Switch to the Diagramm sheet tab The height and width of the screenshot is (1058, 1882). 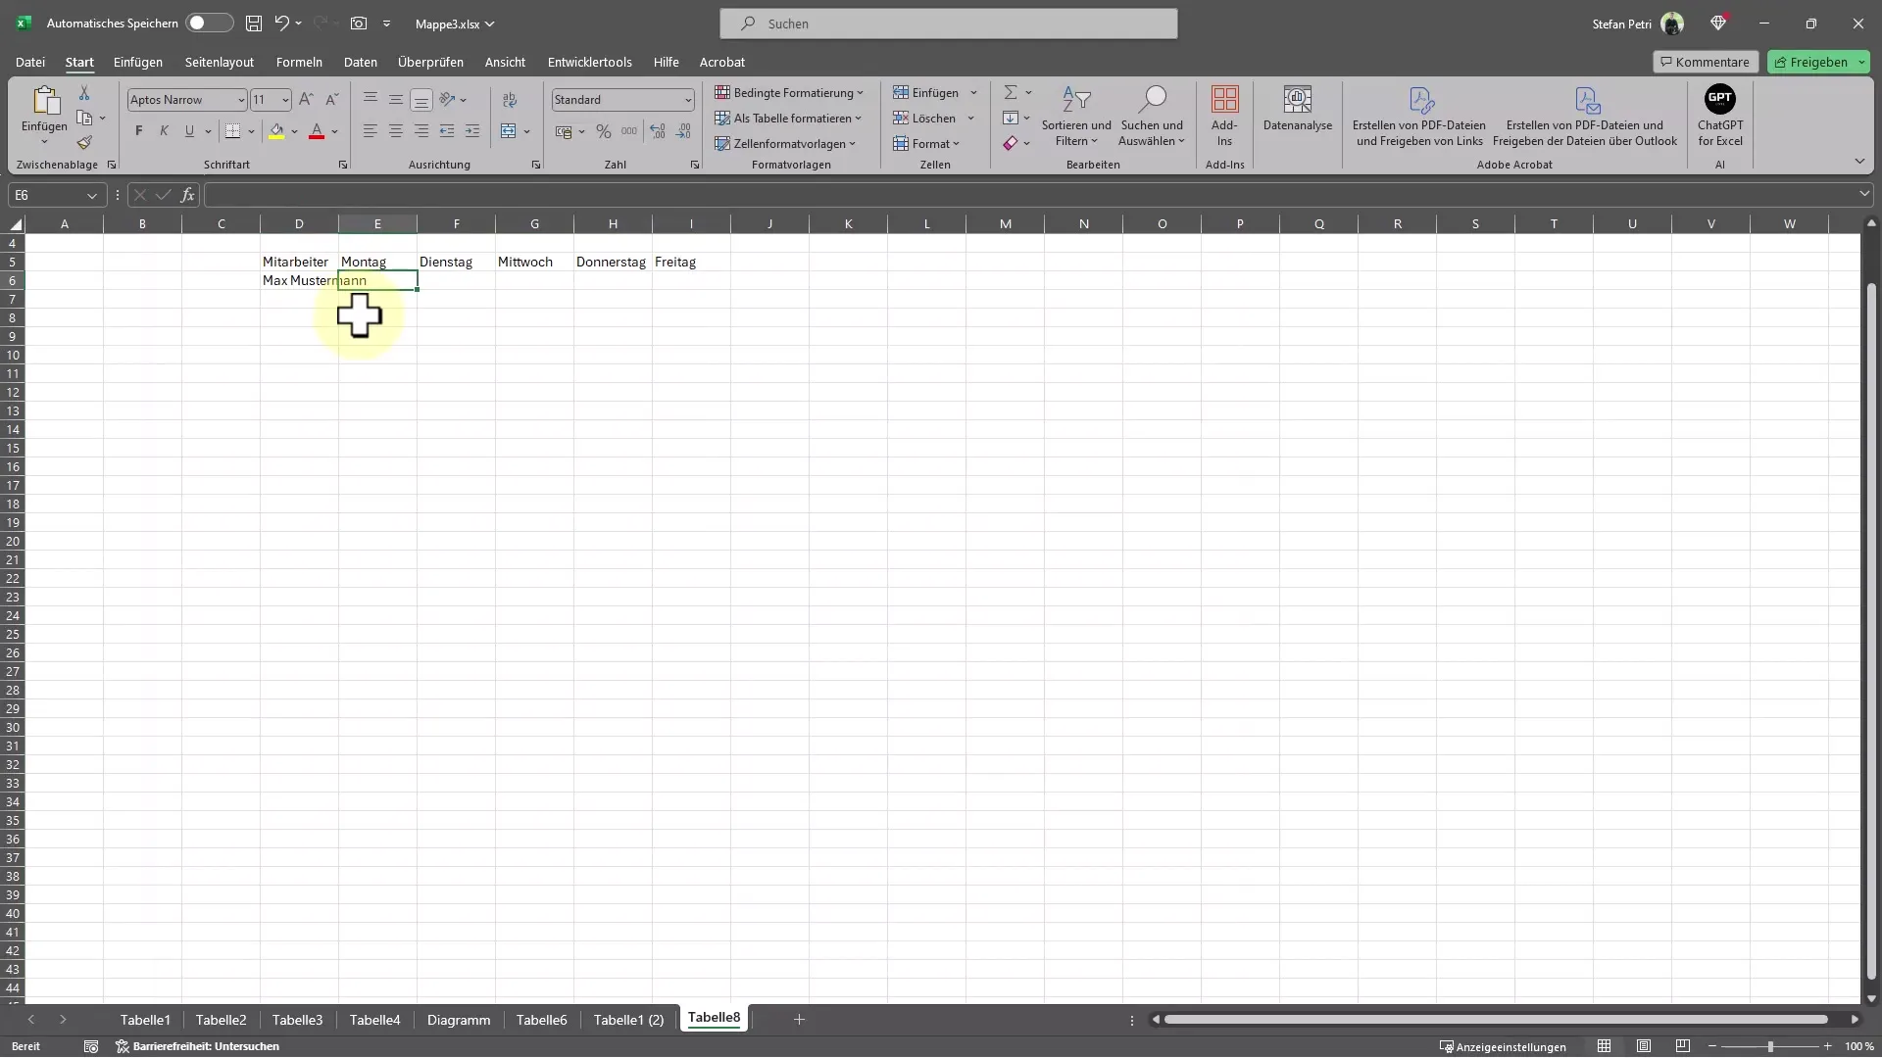pos(459,1019)
